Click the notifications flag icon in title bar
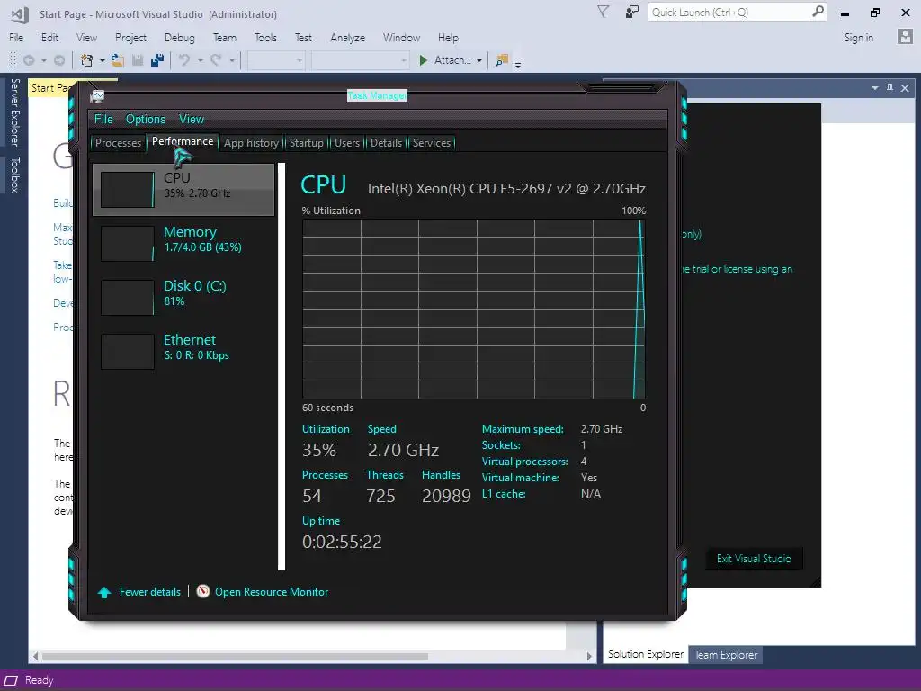The image size is (921, 691). coord(603,13)
